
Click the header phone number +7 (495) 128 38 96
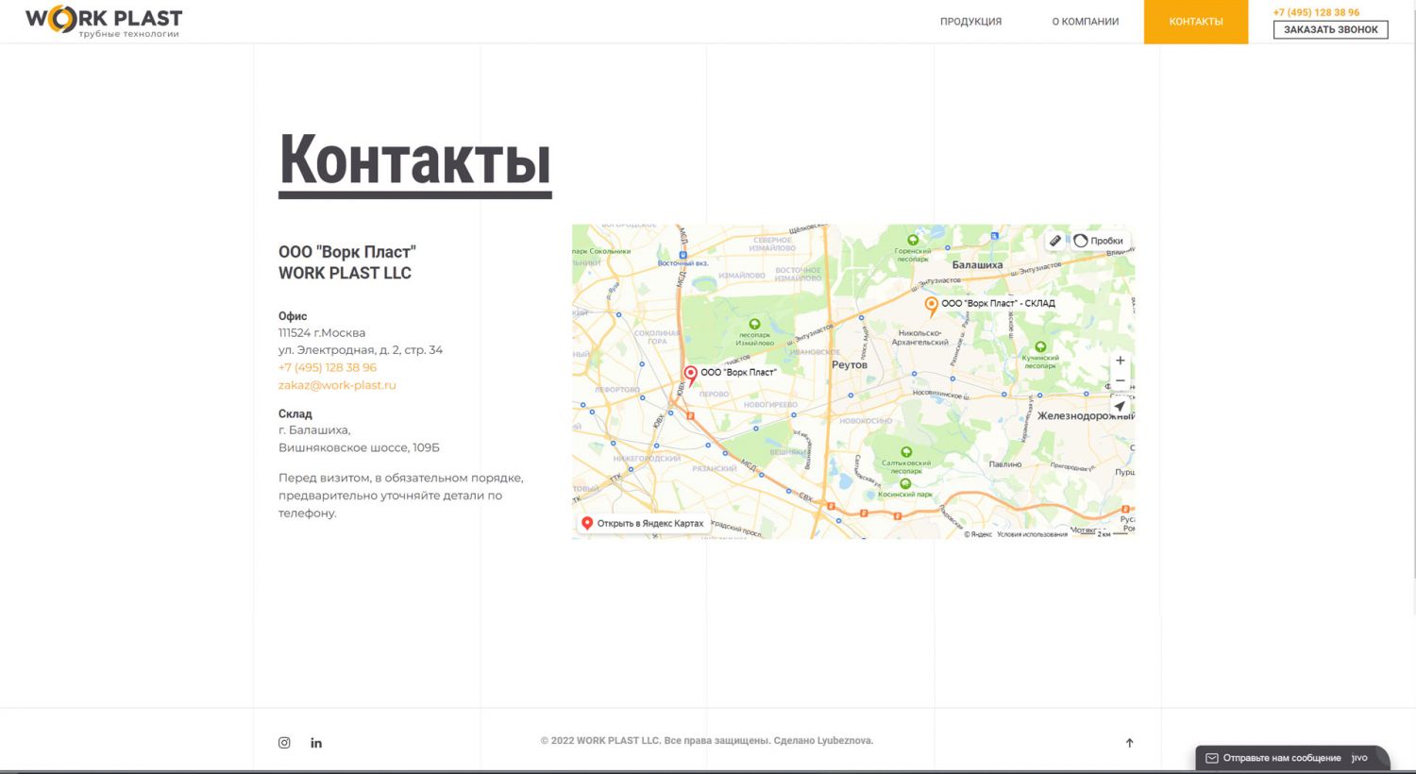1316,12
